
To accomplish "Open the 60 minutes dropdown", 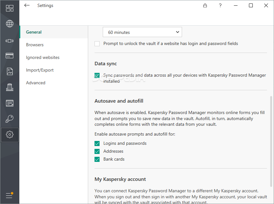I will pos(142,32).
